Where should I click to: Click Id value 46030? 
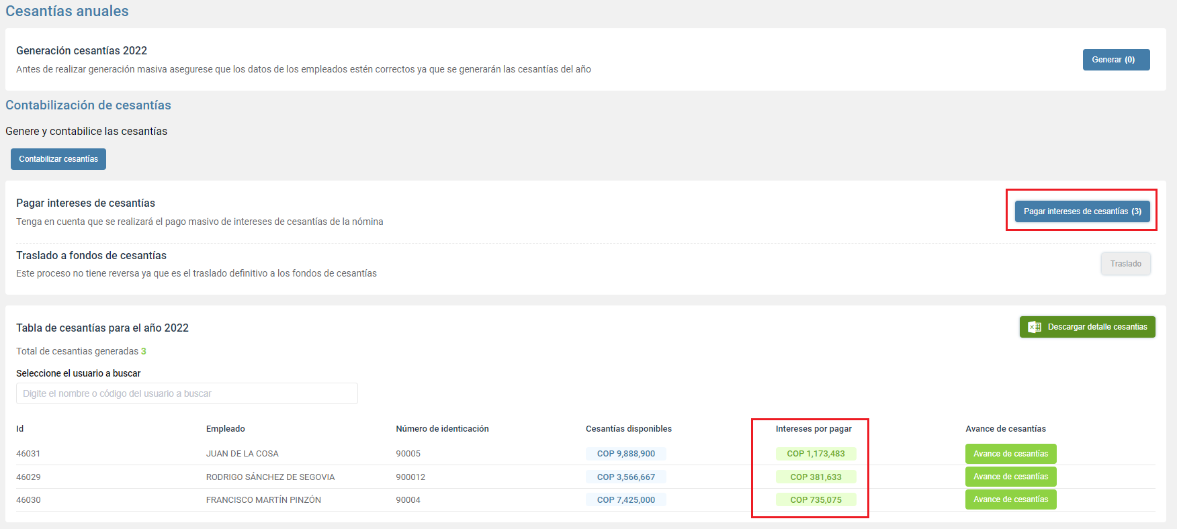coord(28,500)
